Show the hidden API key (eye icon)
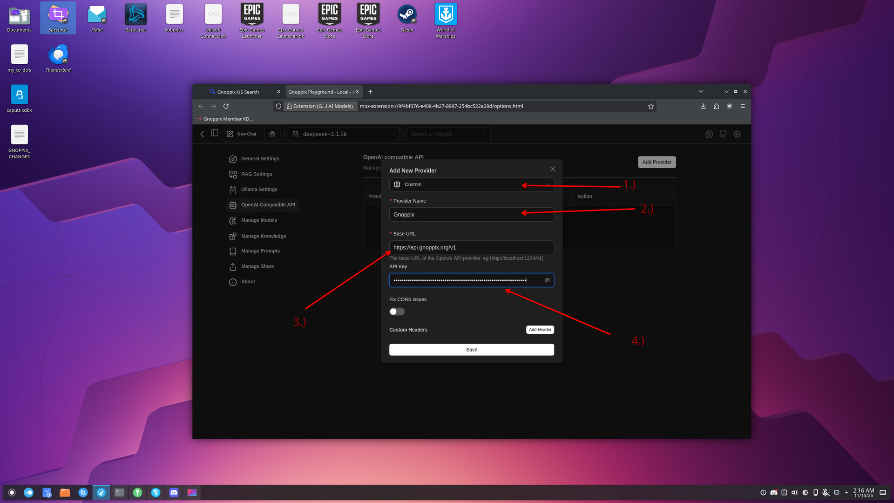Image resolution: width=894 pixels, height=503 pixels. point(547,280)
